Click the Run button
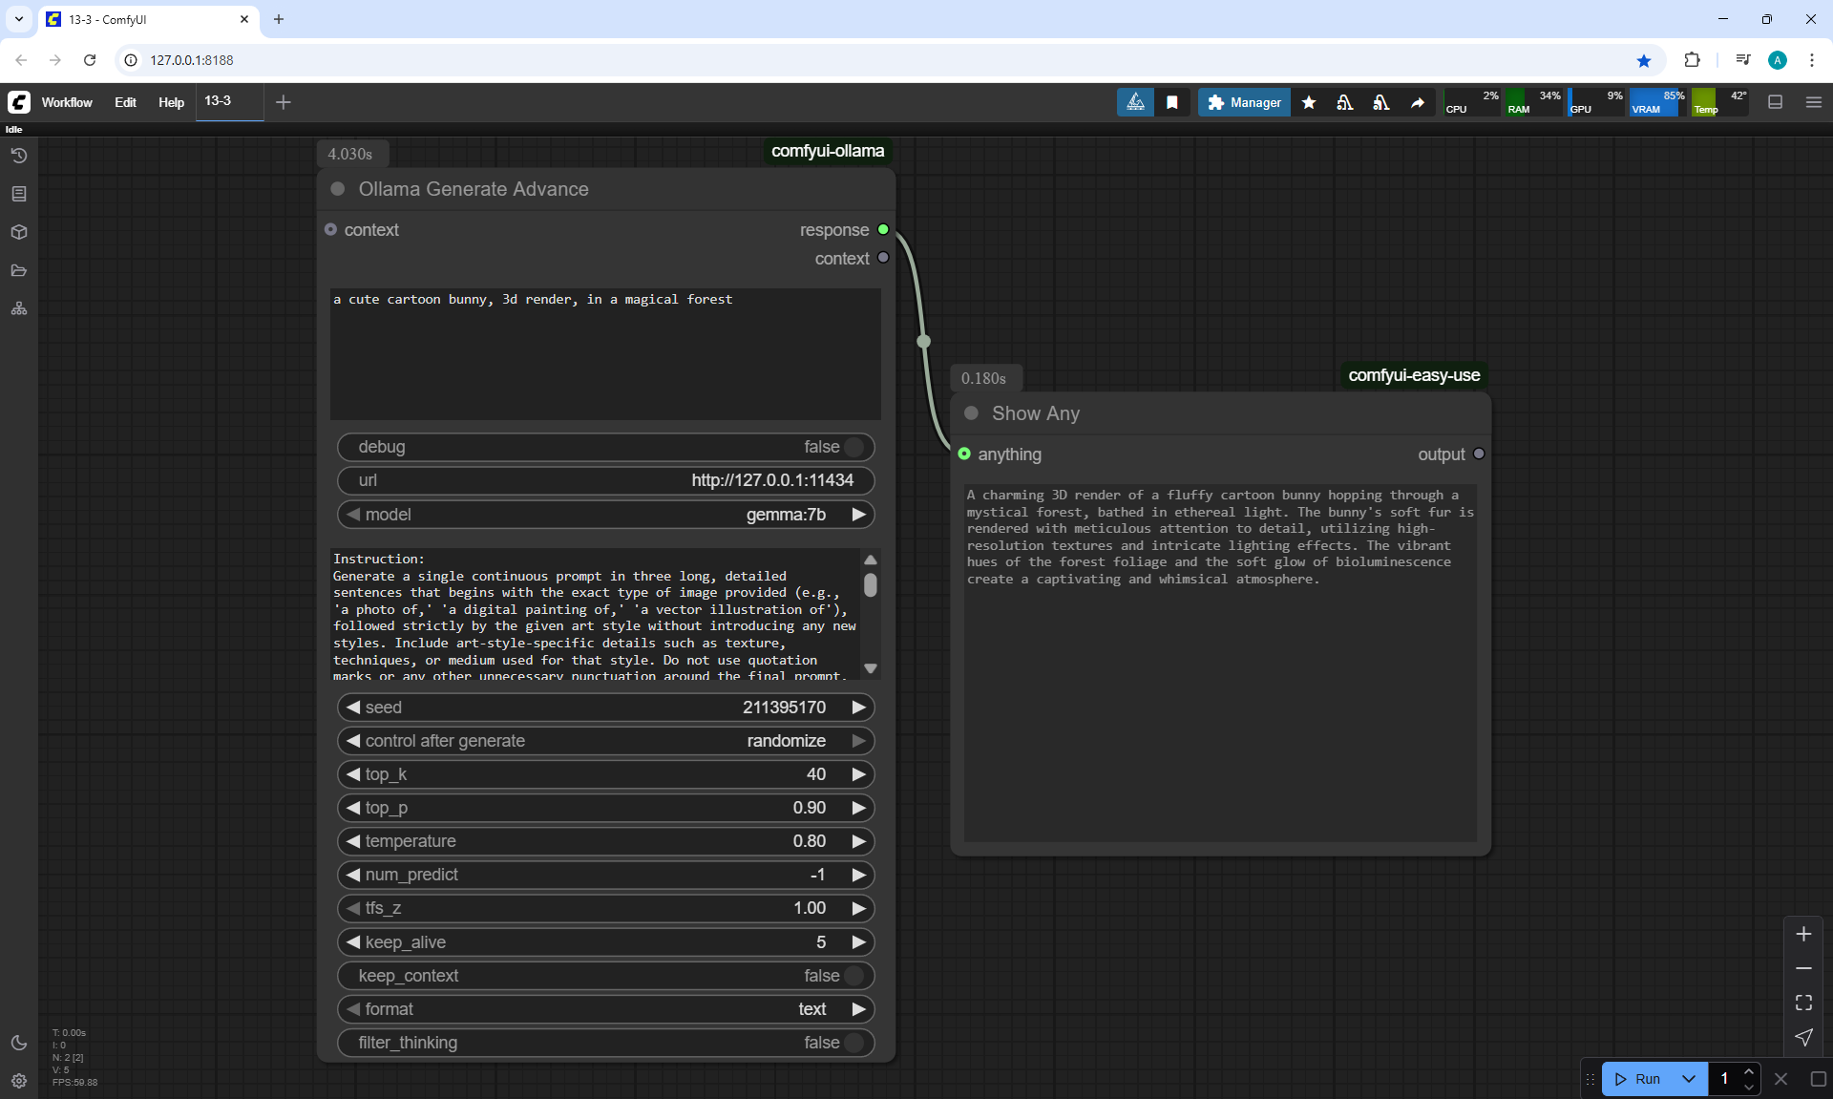1833x1099 pixels. tap(1638, 1079)
